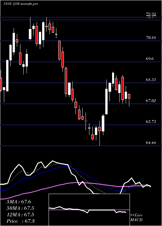Image resolution: width=162 pixels, height=226 pixels.
Task: Click the 12MA : 67.5 readout
Action: 20,215
